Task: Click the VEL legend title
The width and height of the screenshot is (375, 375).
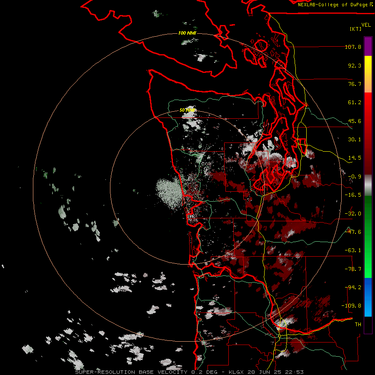Action: [366, 25]
